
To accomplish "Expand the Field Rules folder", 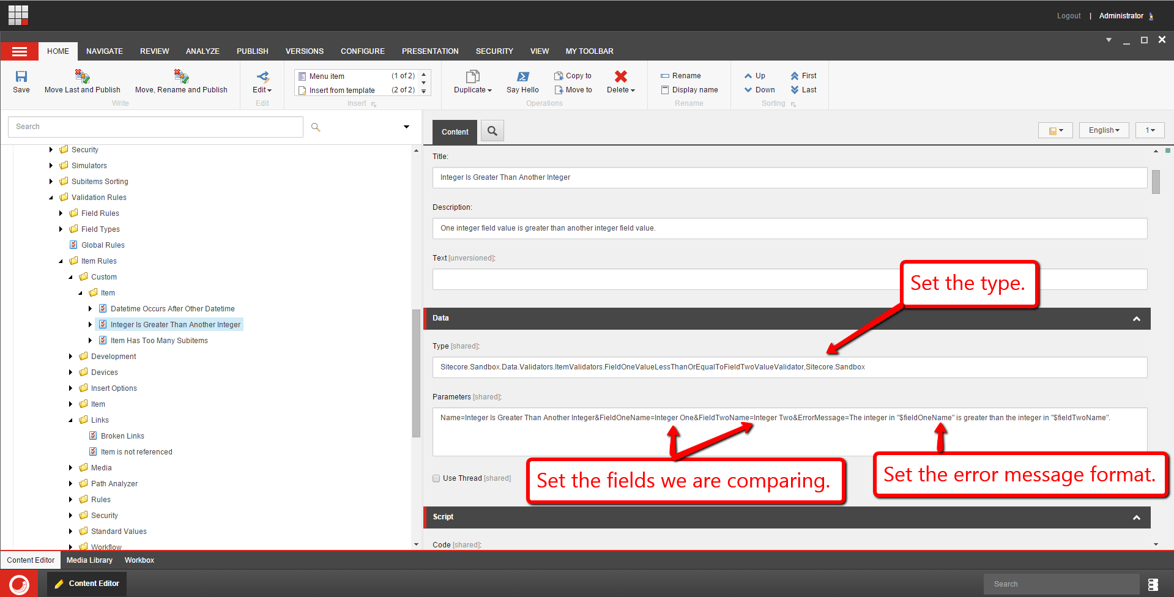I will [x=61, y=213].
